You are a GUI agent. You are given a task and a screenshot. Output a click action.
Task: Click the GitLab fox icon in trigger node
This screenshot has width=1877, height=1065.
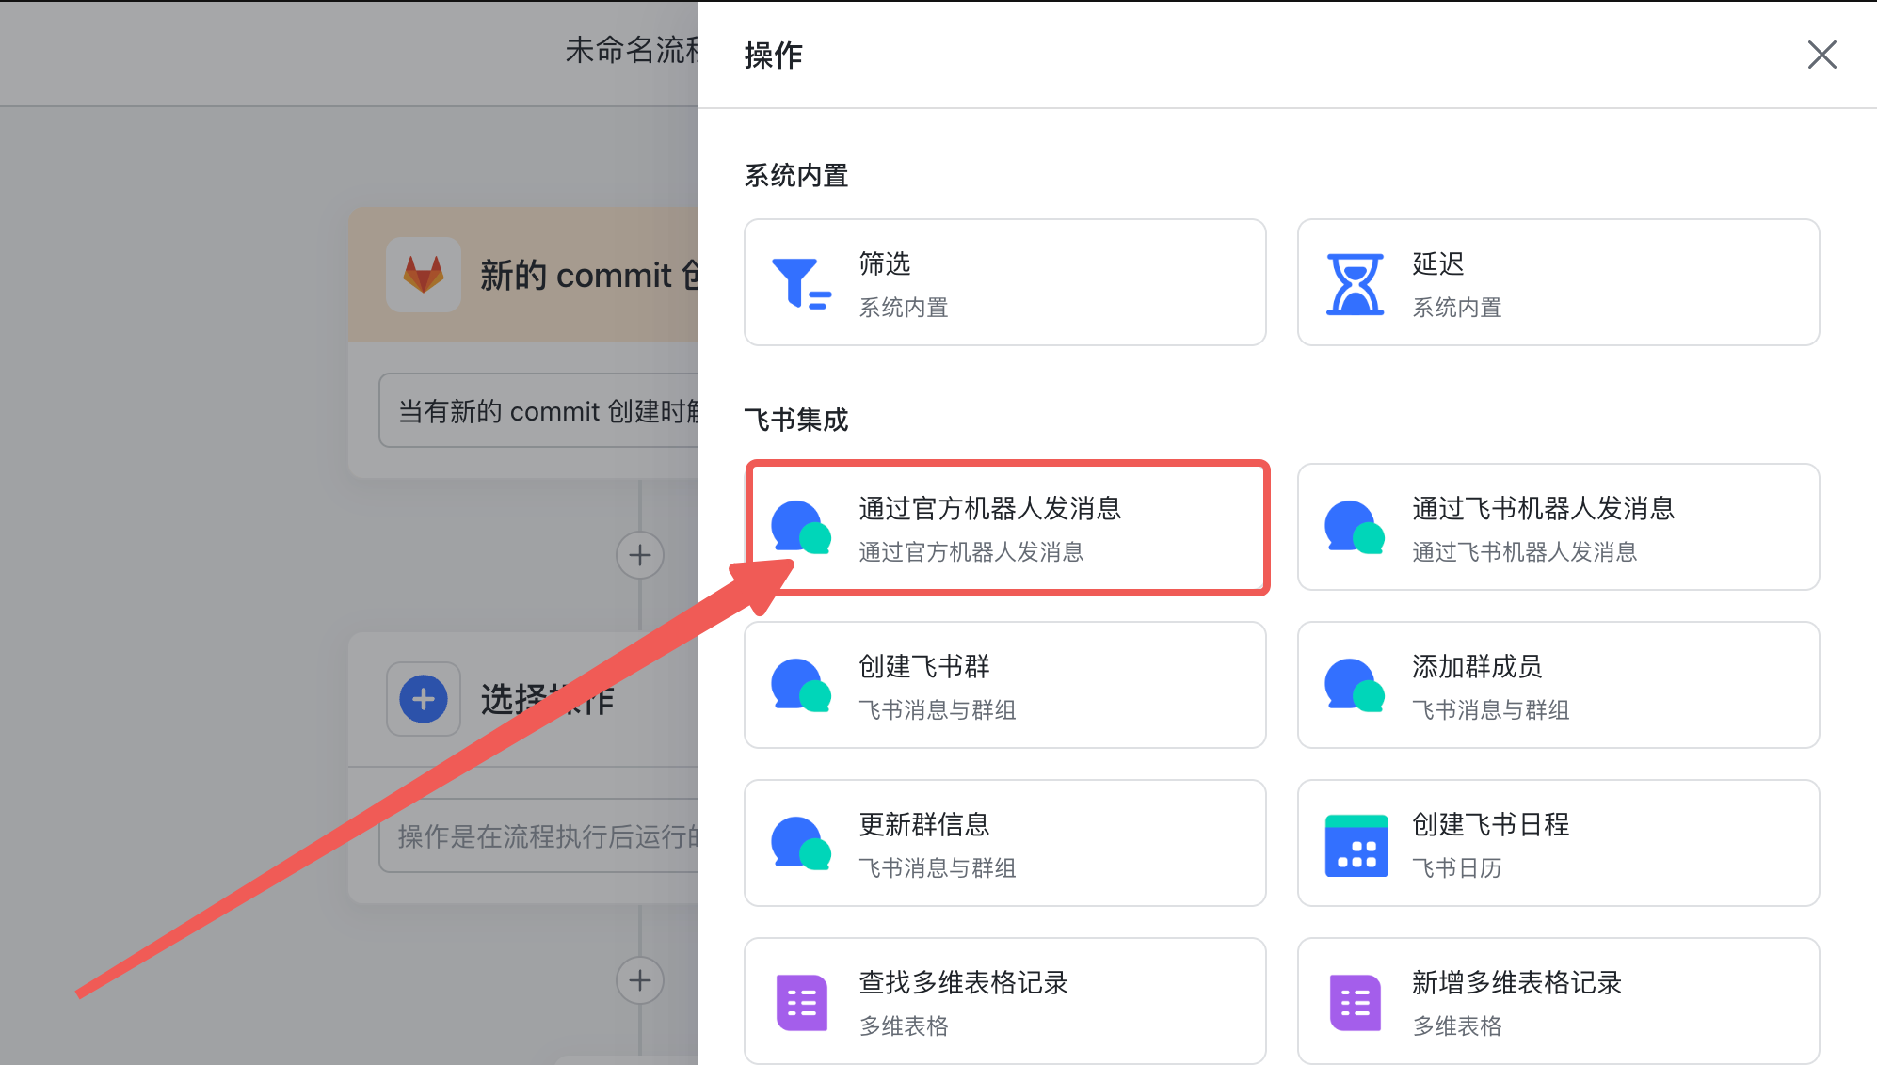pos(424,275)
